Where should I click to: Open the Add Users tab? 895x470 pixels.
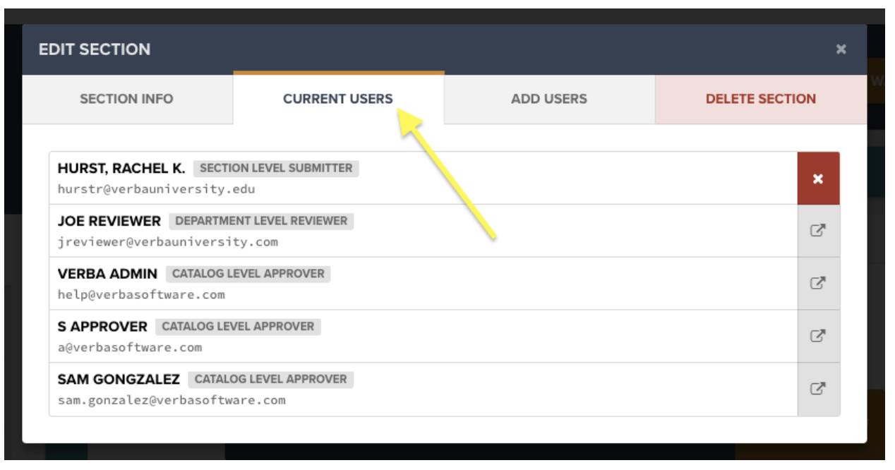point(549,99)
